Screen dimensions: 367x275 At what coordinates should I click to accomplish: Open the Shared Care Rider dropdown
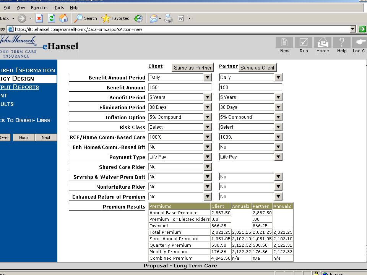208,167
